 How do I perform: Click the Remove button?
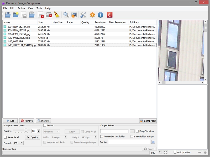pos(27,121)
